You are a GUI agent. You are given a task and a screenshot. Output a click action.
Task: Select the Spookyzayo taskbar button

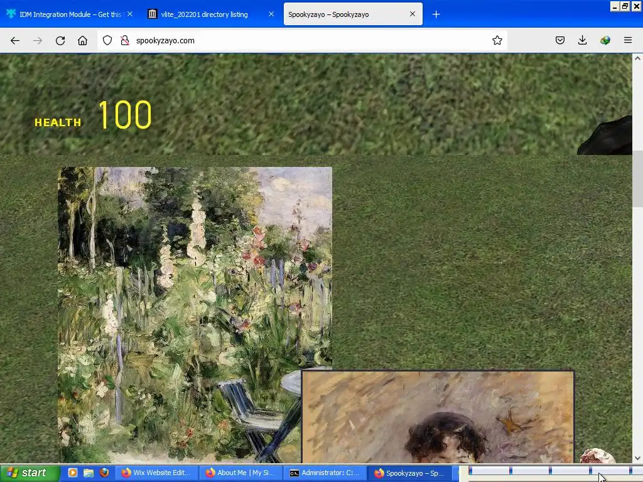[x=409, y=473]
